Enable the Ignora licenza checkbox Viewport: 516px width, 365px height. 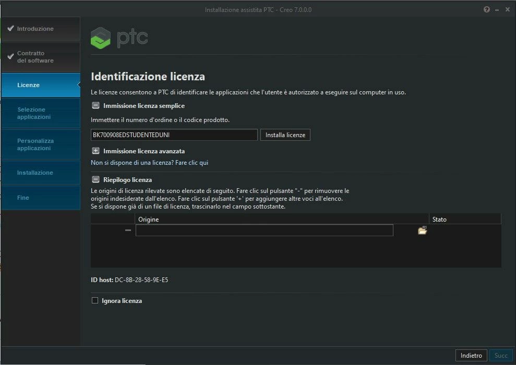(94, 300)
